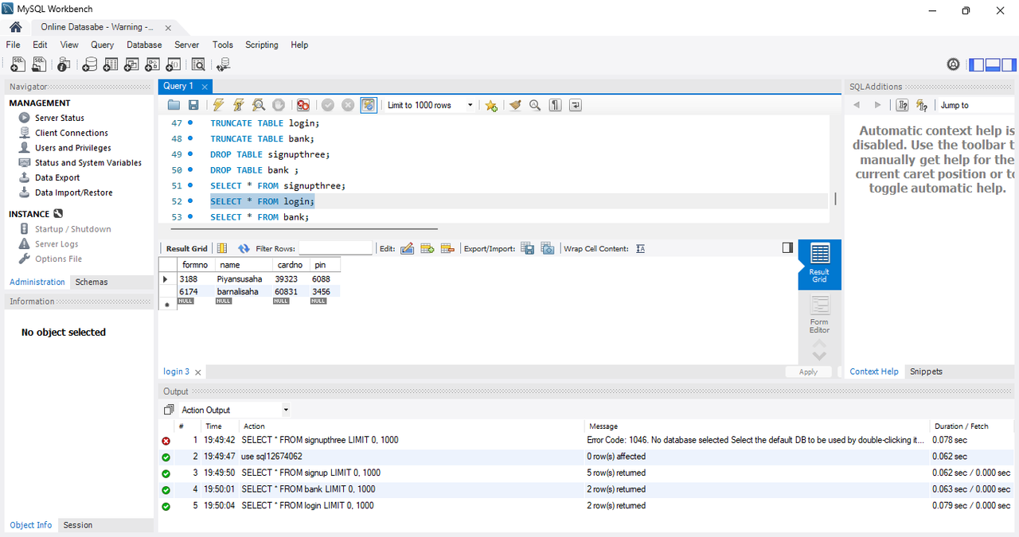Click the reconnect to DBMS icon

pyautogui.click(x=224, y=64)
